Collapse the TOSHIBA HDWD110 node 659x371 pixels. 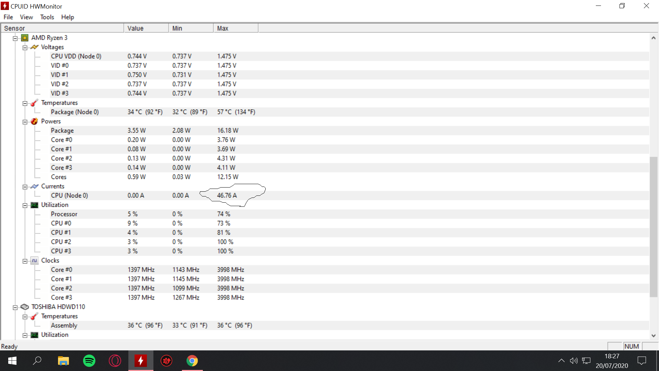[15, 307]
